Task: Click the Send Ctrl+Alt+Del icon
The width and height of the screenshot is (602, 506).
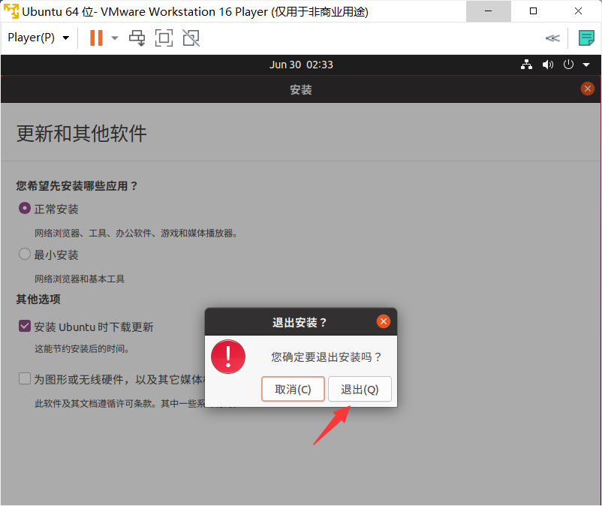Action: click(x=137, y=38)
